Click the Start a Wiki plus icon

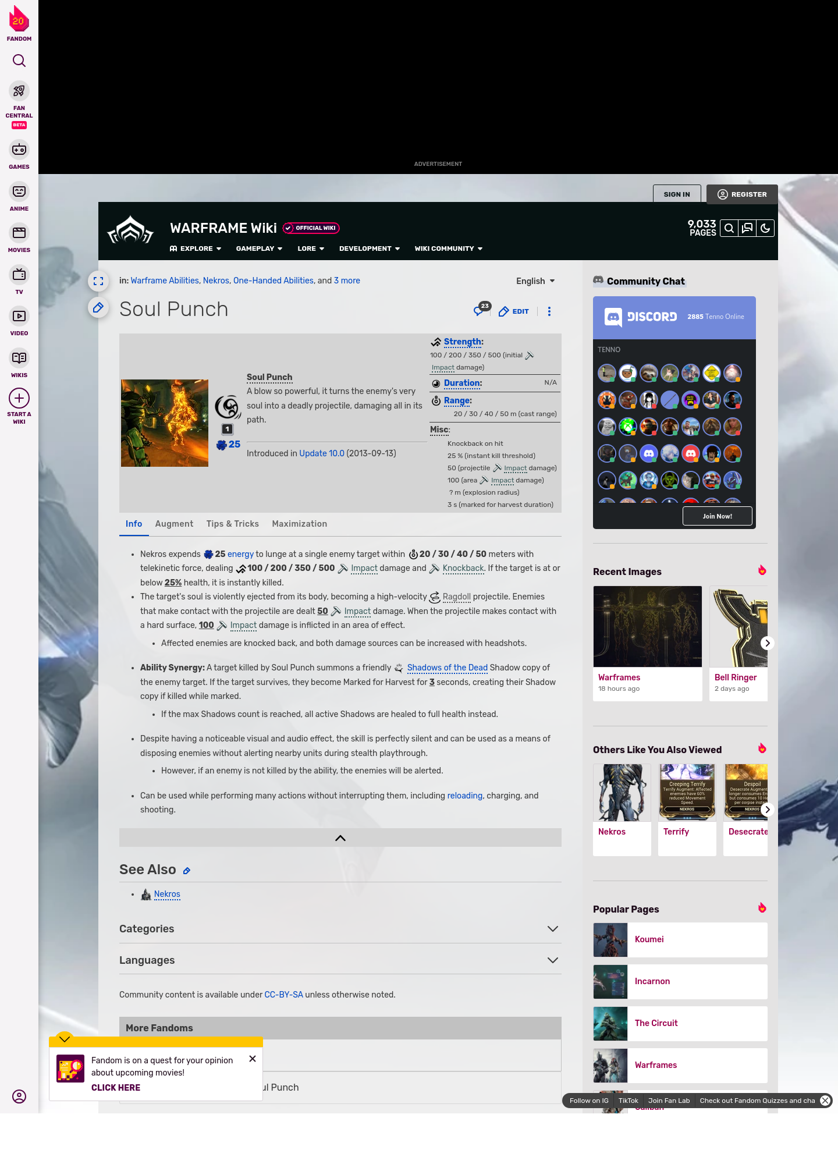click(19, 398)
